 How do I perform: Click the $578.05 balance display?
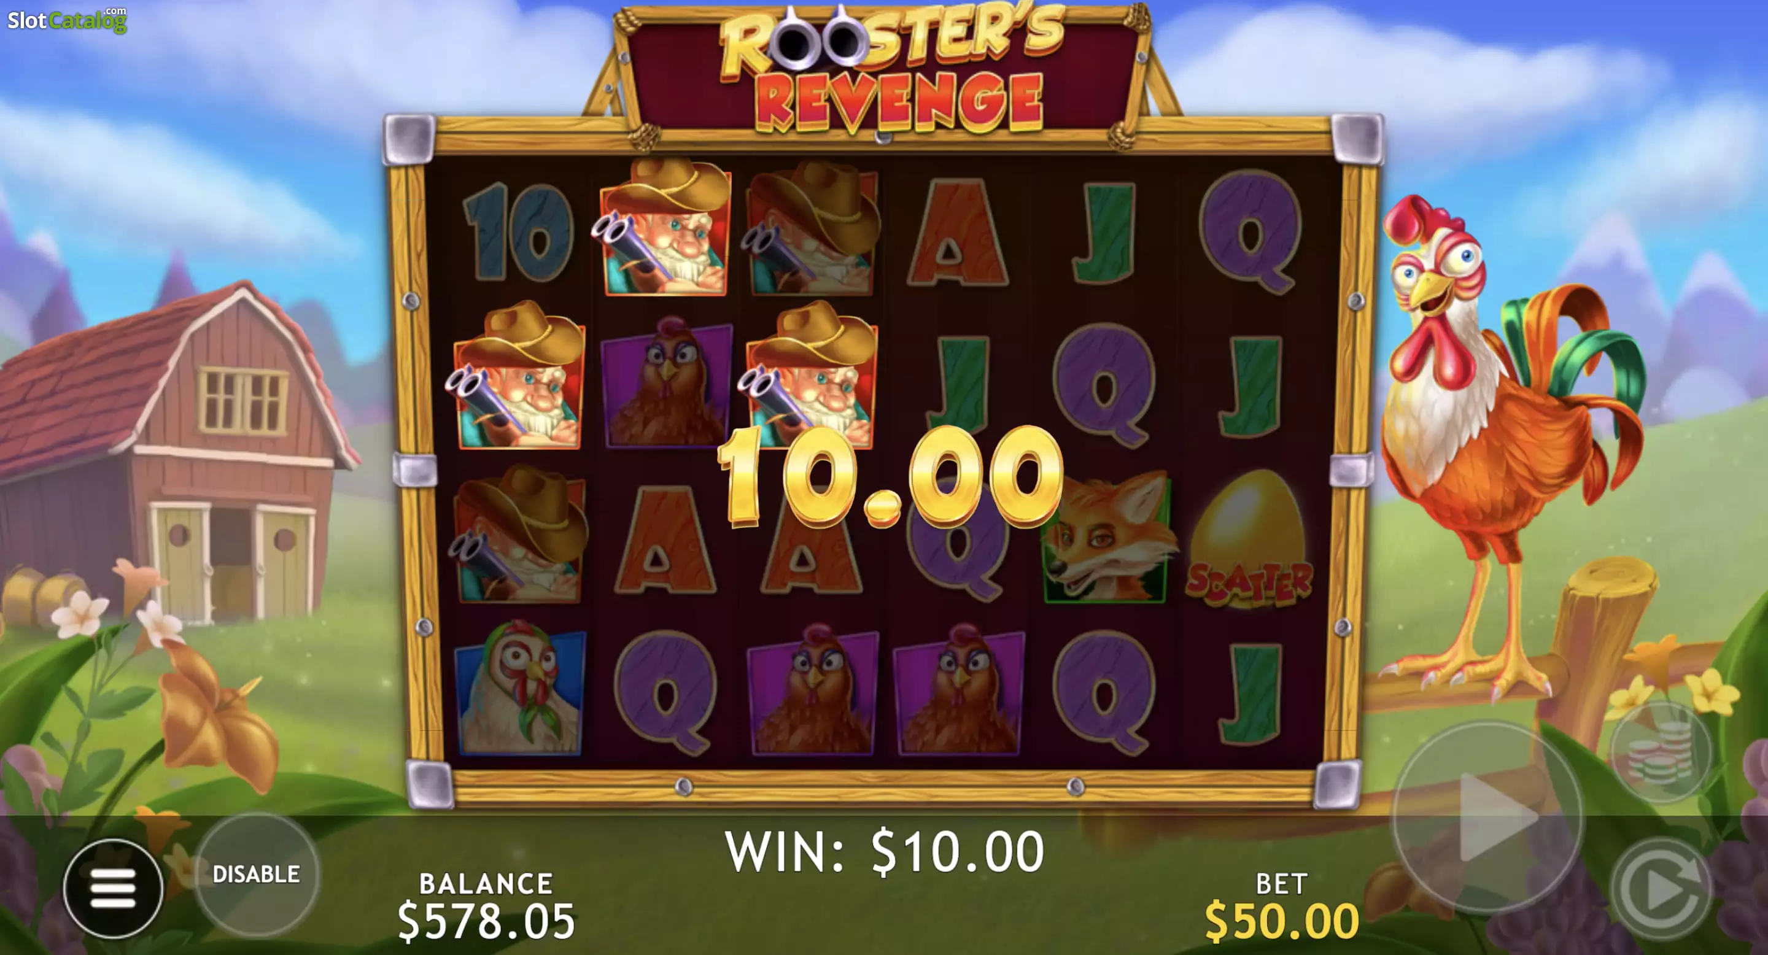(x=486, y=921)
